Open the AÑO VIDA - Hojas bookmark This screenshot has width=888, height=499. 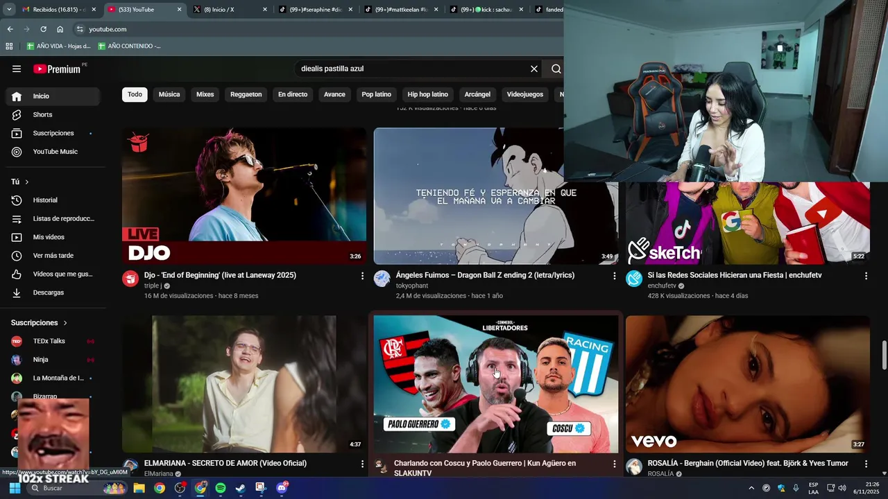(x=58, y=46)
